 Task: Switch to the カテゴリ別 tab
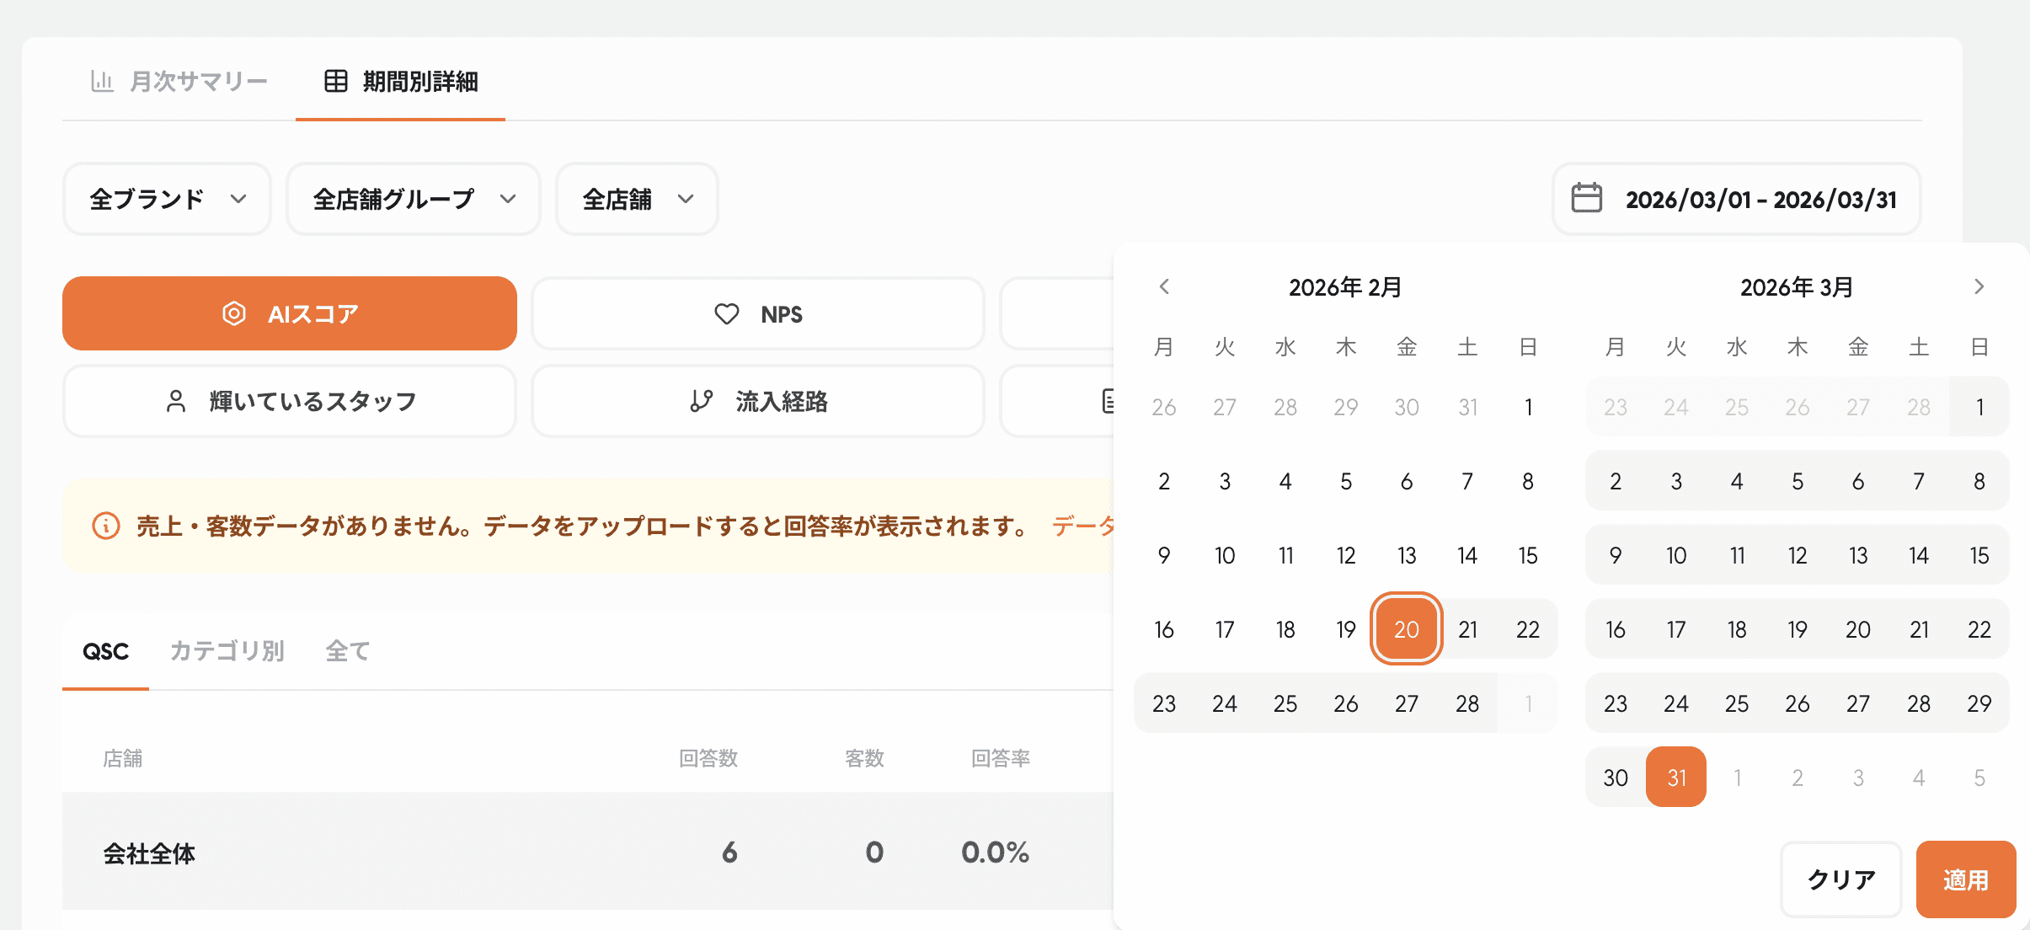pyautogui.click(x=227, y=651)
